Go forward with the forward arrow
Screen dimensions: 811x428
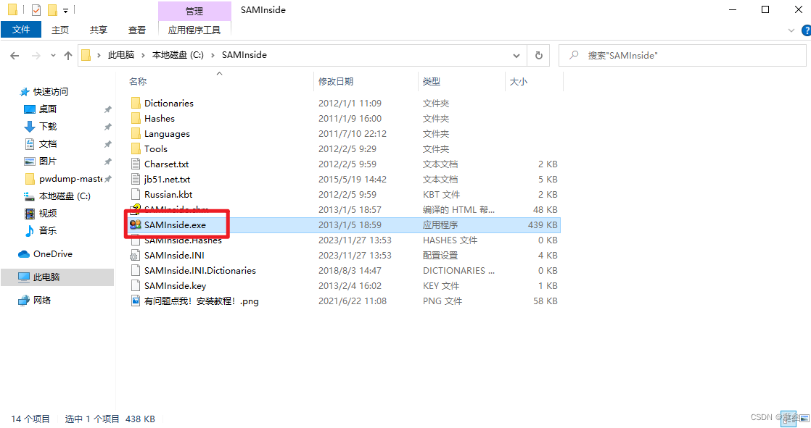click(36, 55)
